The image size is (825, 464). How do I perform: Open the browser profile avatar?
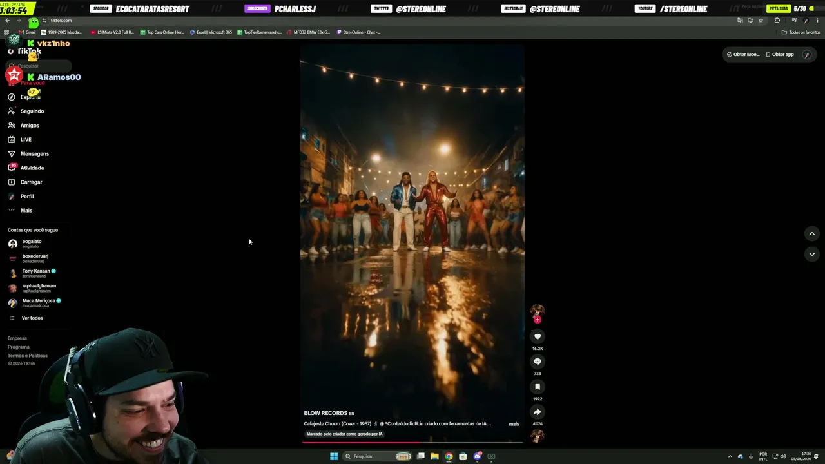coord(804,21)
